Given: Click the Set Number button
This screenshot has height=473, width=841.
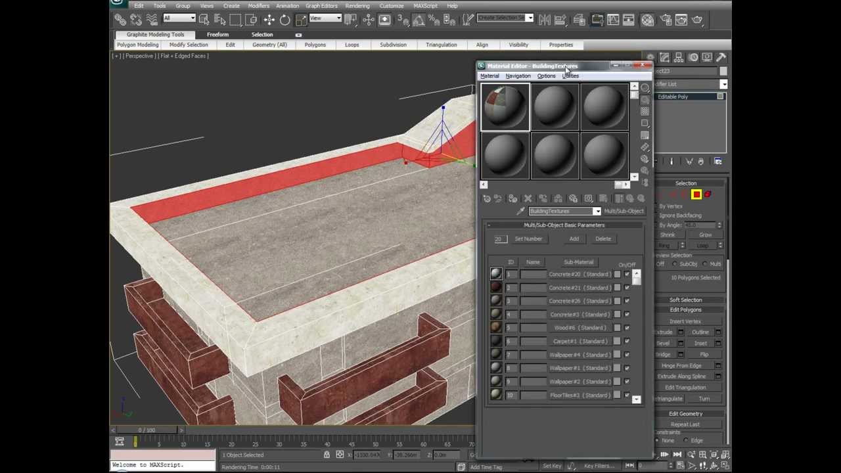Looking at the screenshot, I should [x=528, y=239].
